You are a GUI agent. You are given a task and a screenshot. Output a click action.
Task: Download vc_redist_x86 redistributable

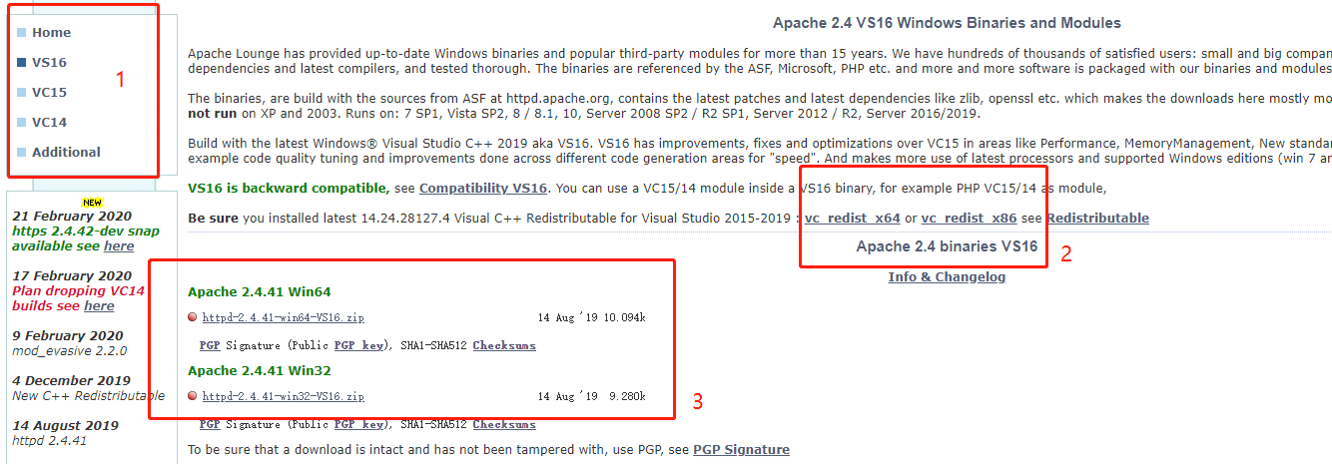coord(969,219)
